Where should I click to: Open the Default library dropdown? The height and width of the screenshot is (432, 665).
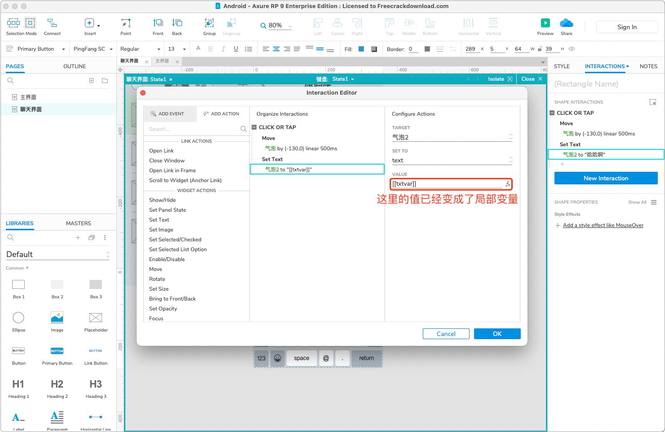[58, 254]
